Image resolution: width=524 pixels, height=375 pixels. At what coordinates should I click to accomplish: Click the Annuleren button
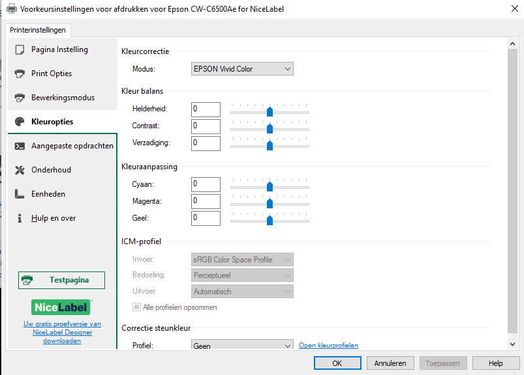(390, 363)
